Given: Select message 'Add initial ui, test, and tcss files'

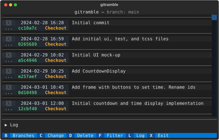Looking at the screenshot, I should point(120,39).
